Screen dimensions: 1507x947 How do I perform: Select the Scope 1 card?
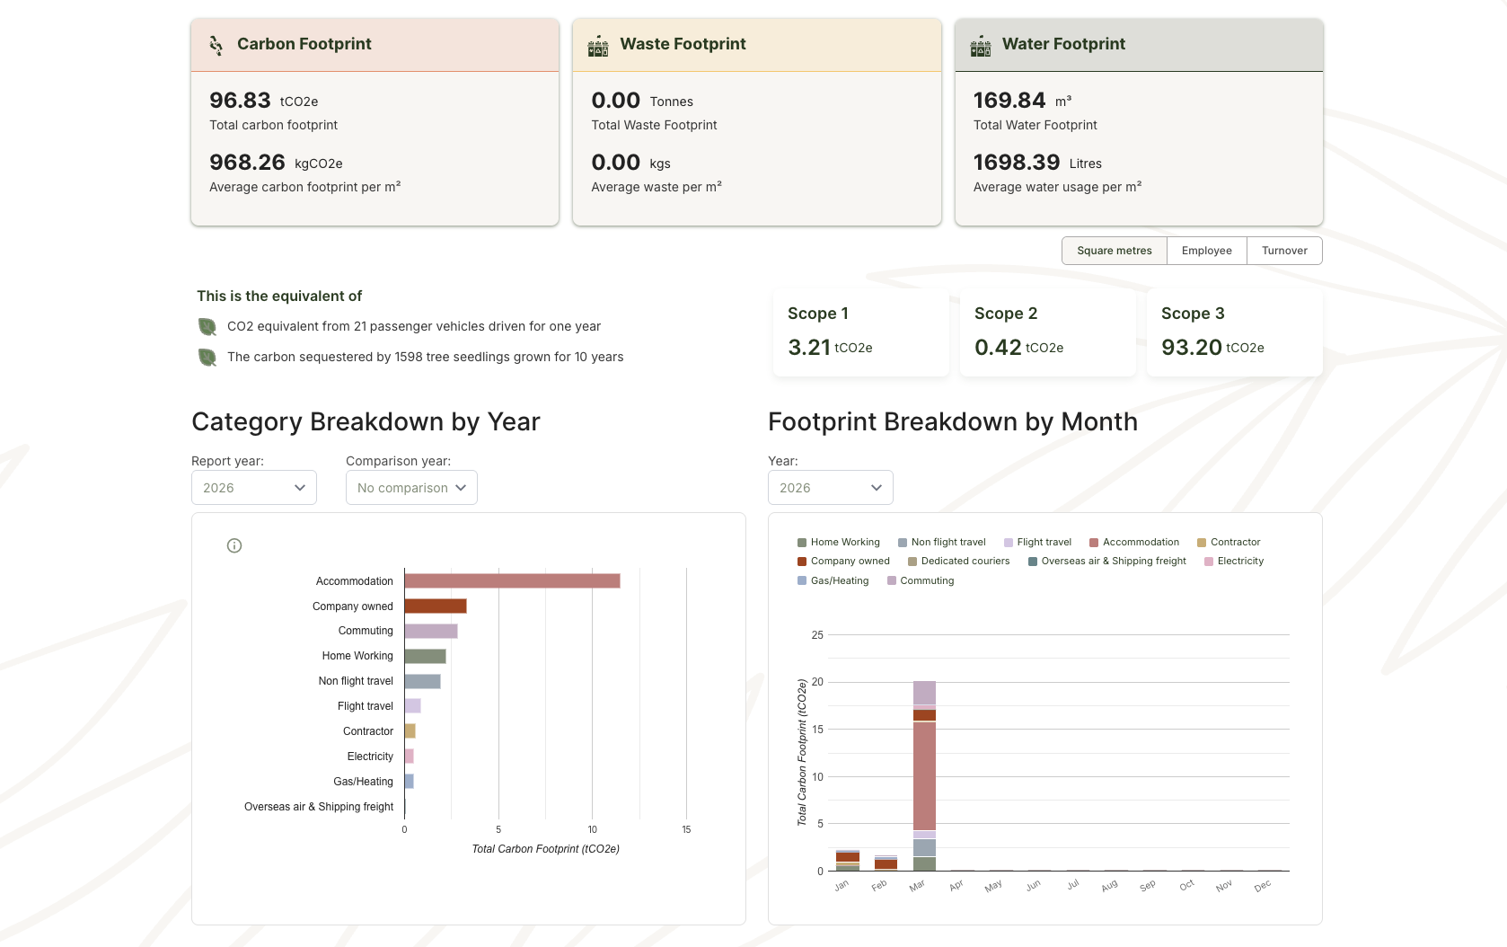pyautogui.click(x=859, y=332)
